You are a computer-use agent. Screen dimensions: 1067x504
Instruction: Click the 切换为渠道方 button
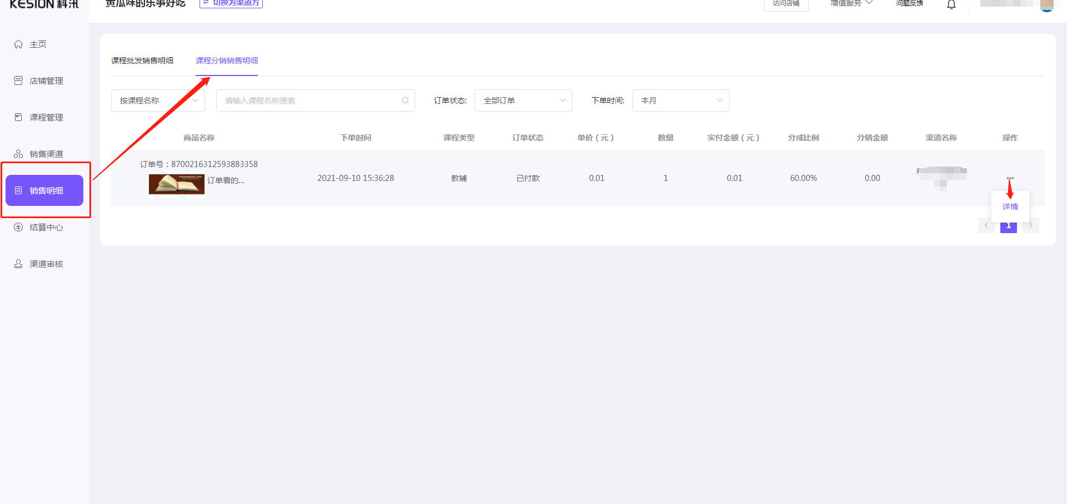click(x=231, y=3)
